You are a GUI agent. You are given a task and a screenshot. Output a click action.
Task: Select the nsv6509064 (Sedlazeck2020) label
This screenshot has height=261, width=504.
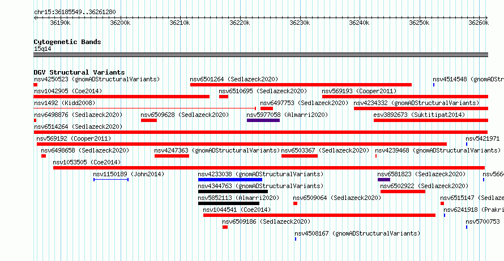point(337,198)
